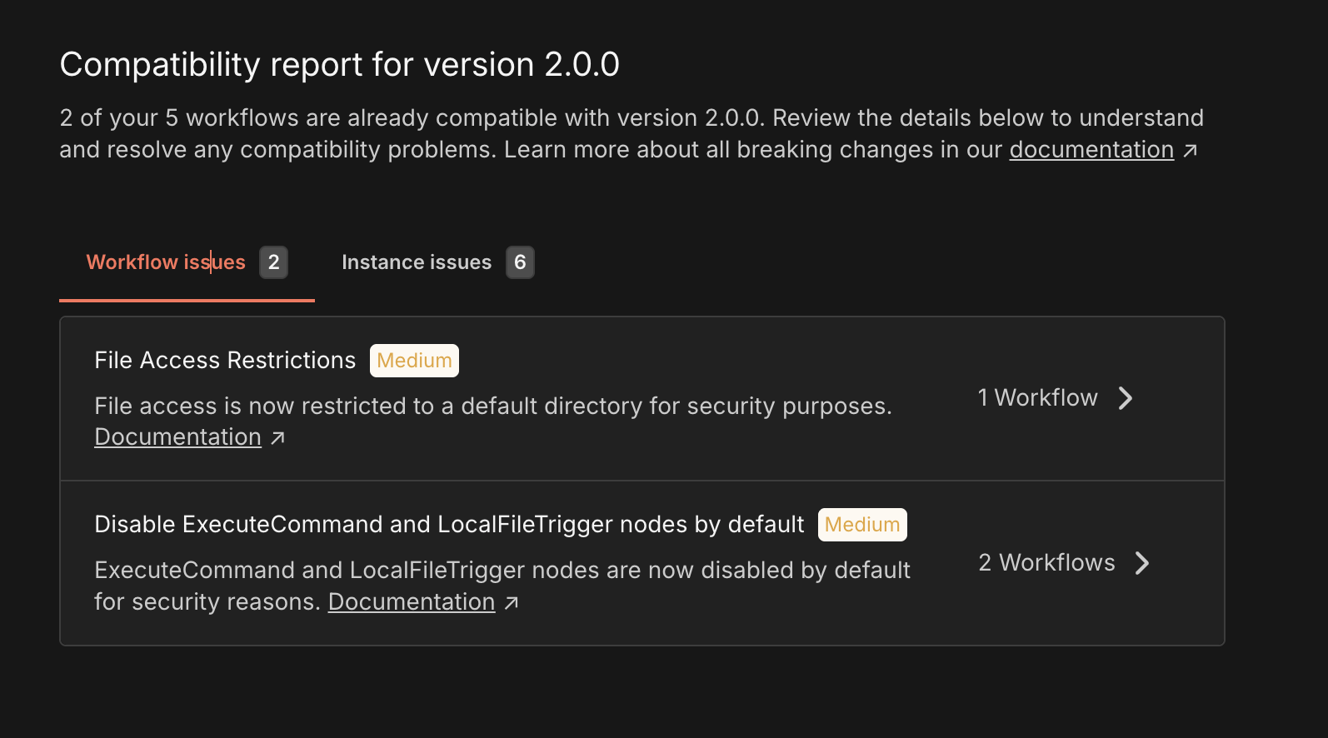Open Documentation link for ExecuteCommand nodes

coord(412,602)
